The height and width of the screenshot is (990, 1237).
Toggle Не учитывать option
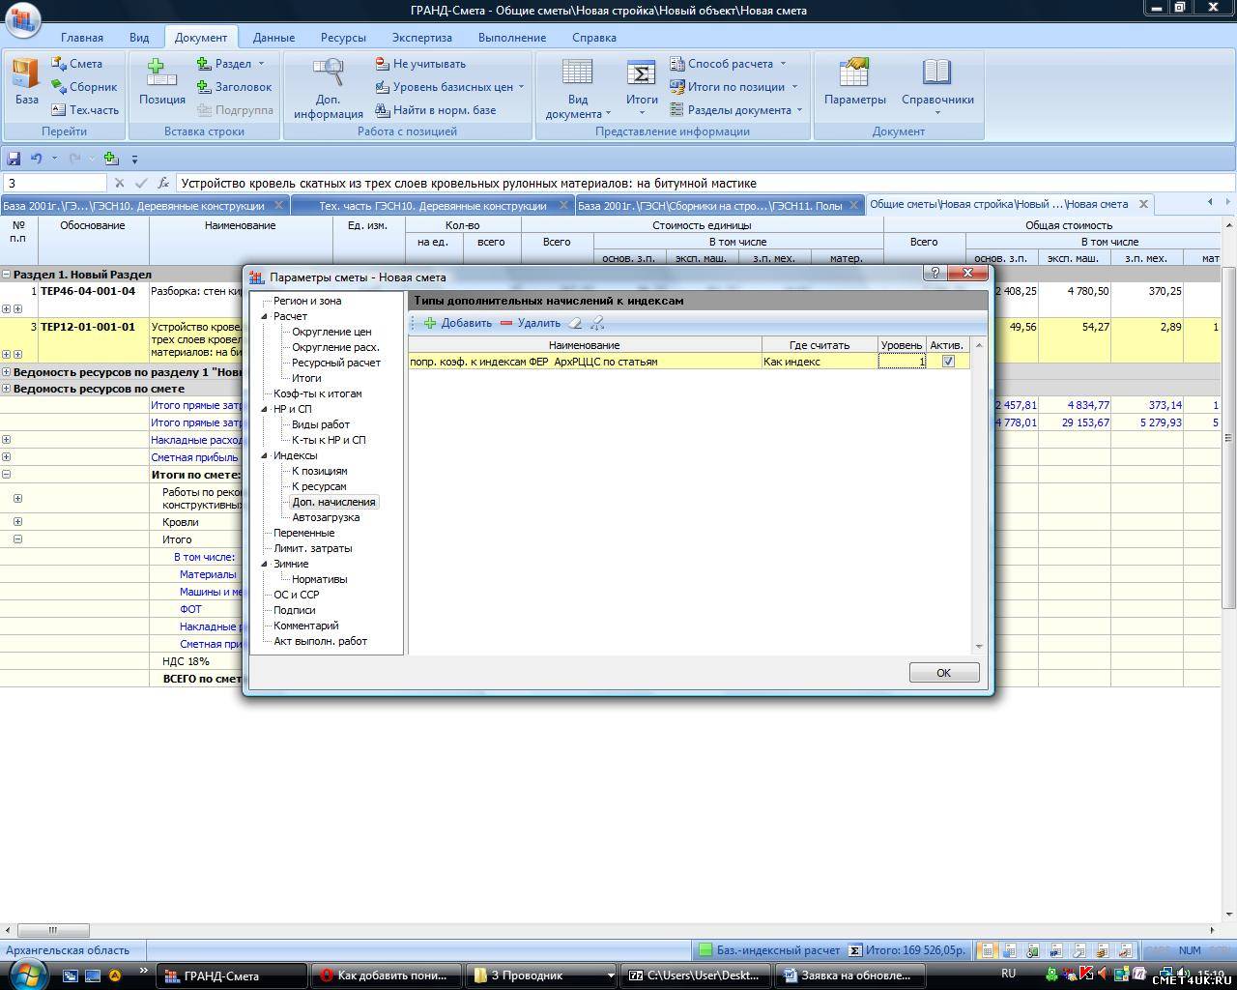coord(420,64)
